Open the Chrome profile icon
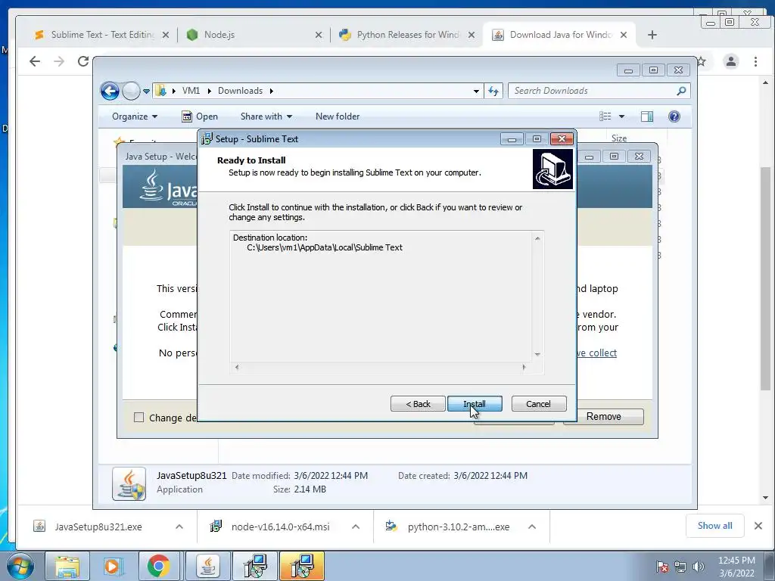775x581 pixels. [x=730, y=61]
